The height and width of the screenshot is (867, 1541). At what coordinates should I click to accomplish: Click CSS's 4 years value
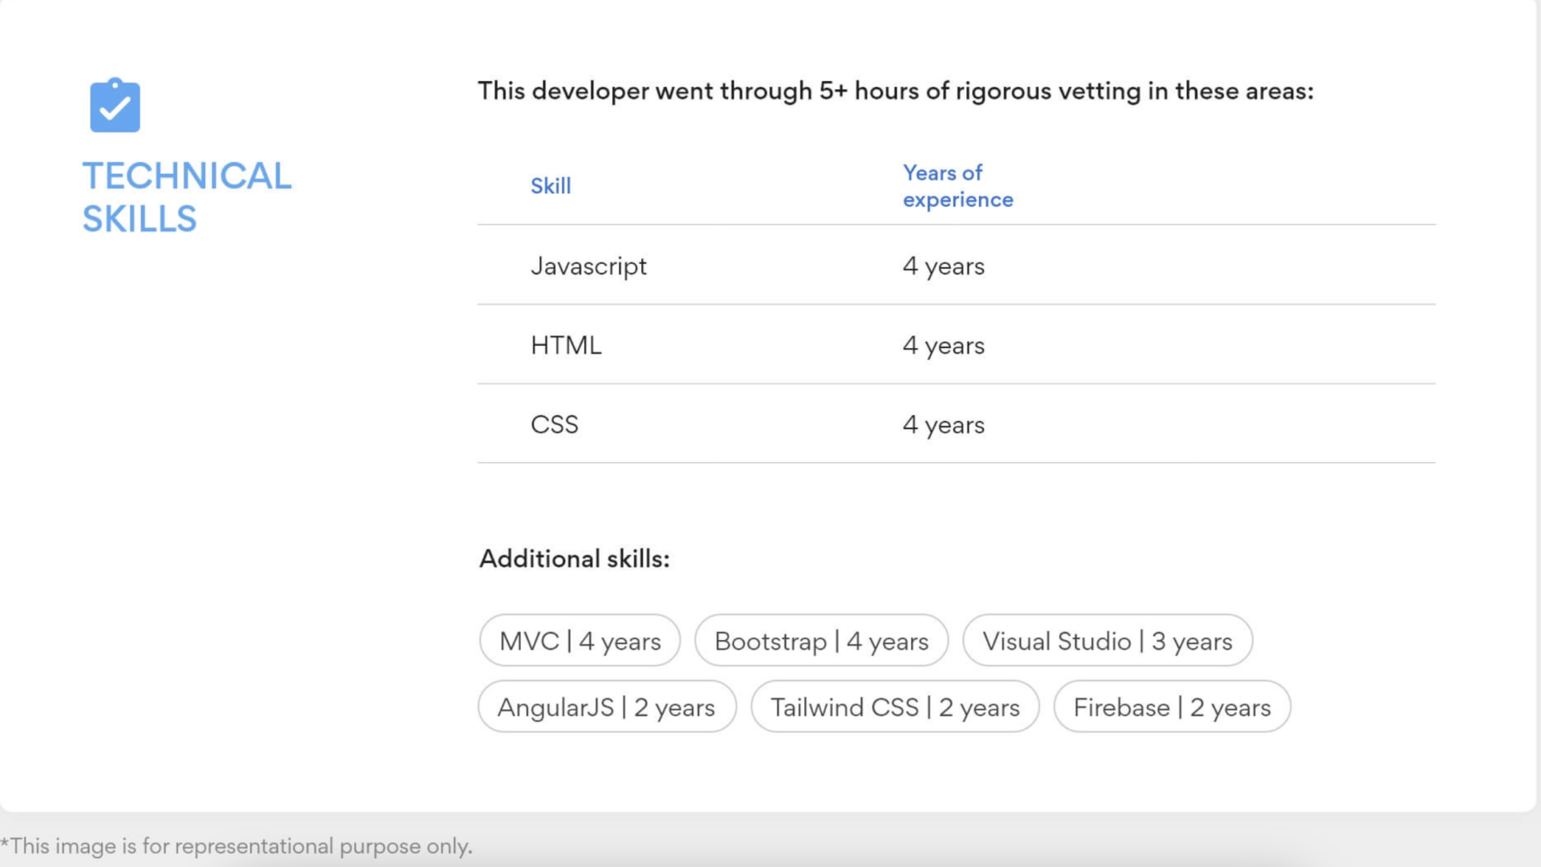[943, 425]
